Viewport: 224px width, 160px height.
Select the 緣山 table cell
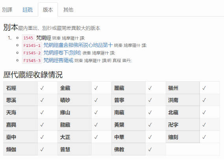[x=75, y=112]
